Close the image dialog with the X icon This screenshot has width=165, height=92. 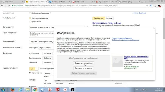pos(154,28)
